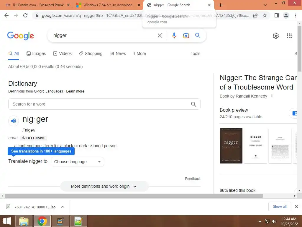Click the dictionary word search magnifier
This screenshot has height=227, width=302.
click(x=193, y=104)
